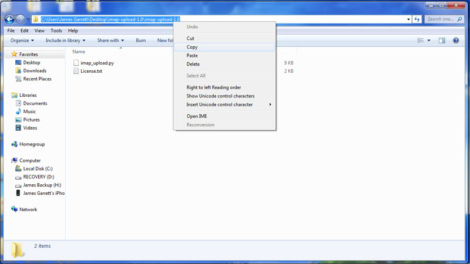Open the Music library

[x=29, y=111]
